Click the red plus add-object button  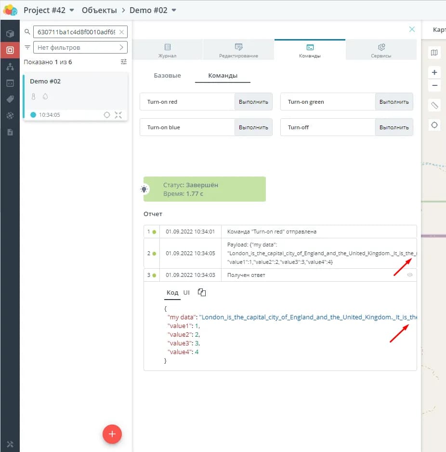[112, 434]
